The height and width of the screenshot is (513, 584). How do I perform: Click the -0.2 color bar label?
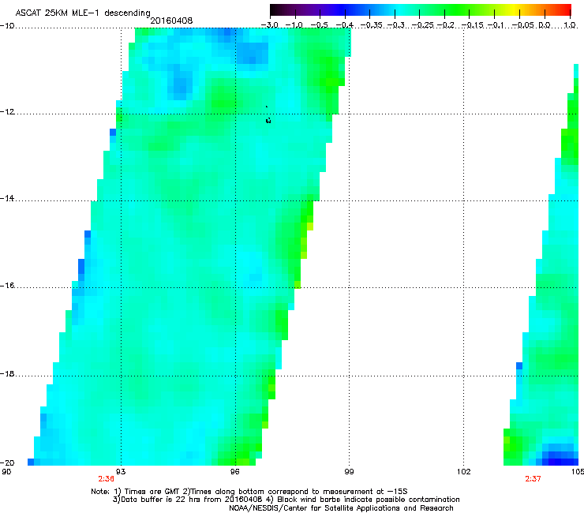coord(446,25)
